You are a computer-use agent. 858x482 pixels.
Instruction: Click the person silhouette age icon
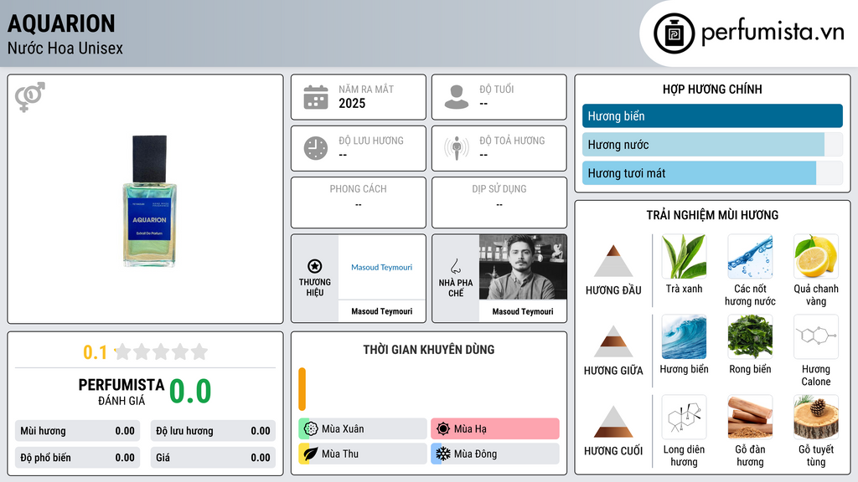(x=457, y=97)
